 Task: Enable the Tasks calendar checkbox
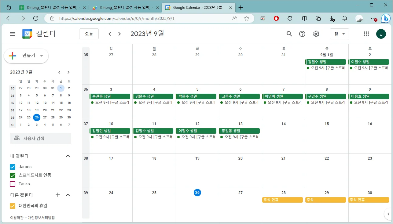pos(13,184)
